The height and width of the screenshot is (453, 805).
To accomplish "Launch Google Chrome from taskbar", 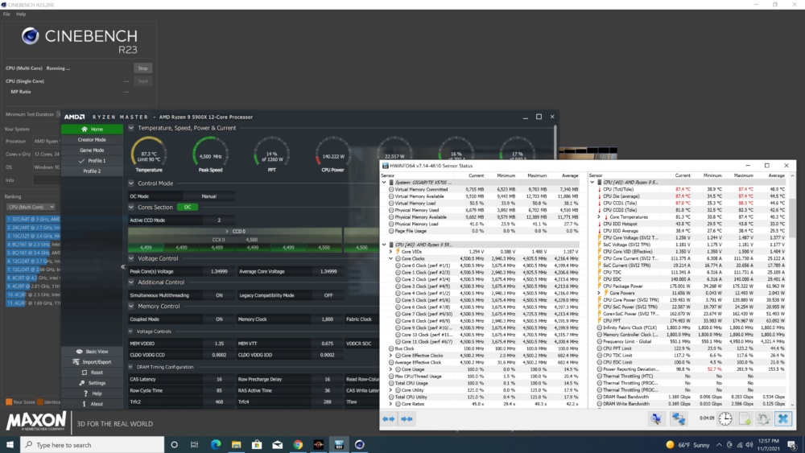I will [298, 444].
